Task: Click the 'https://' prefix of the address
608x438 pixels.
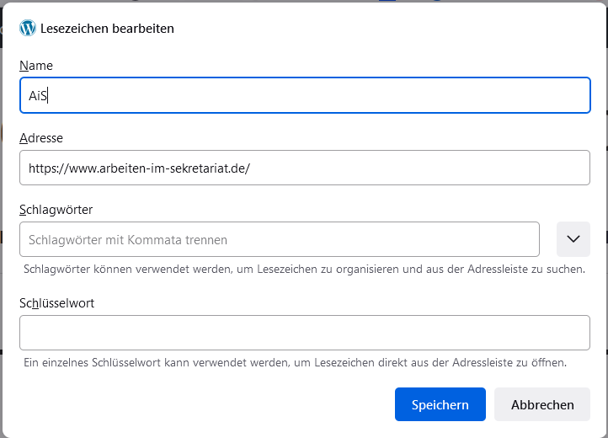Action: tap(49, 168)
